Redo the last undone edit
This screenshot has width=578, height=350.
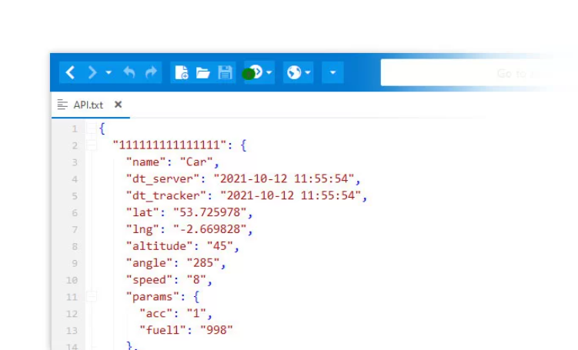click(x=151, y=72)
